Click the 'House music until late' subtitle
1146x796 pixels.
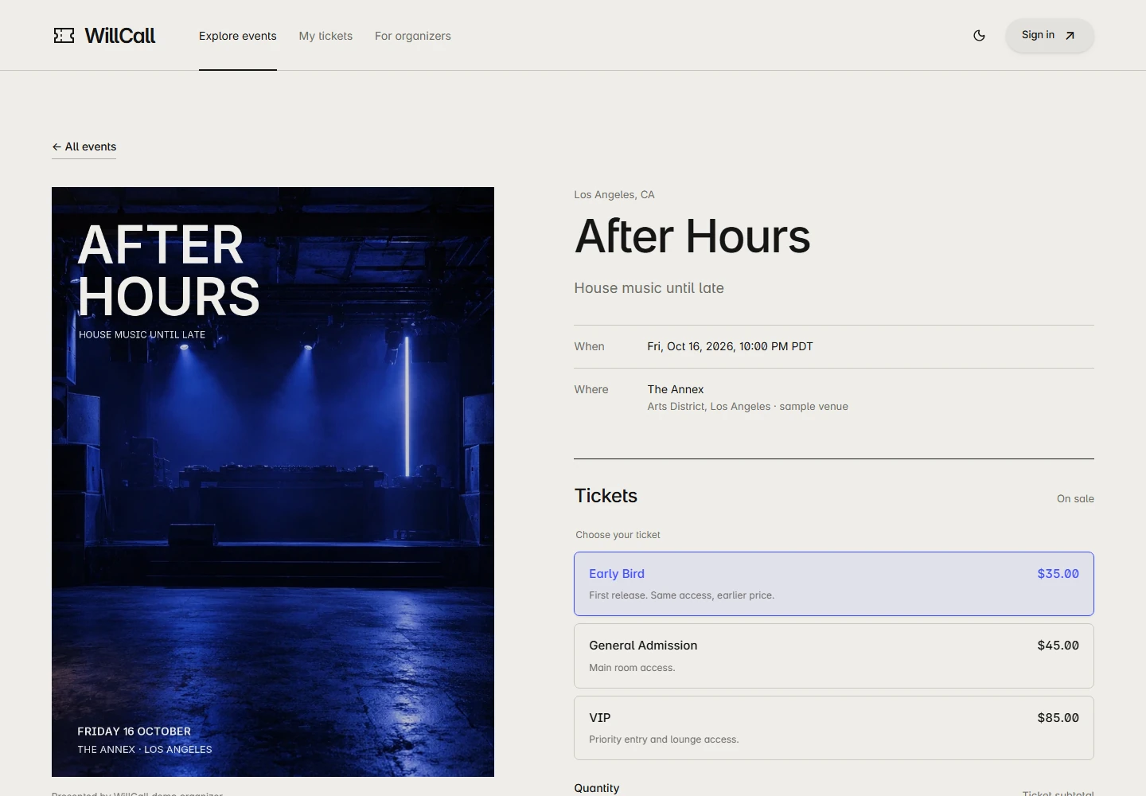(x=649, y=288)
